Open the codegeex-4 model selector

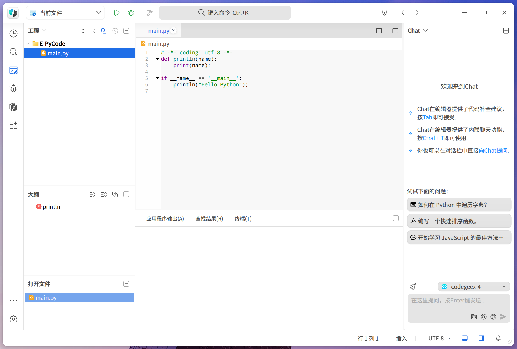(474, 287)
